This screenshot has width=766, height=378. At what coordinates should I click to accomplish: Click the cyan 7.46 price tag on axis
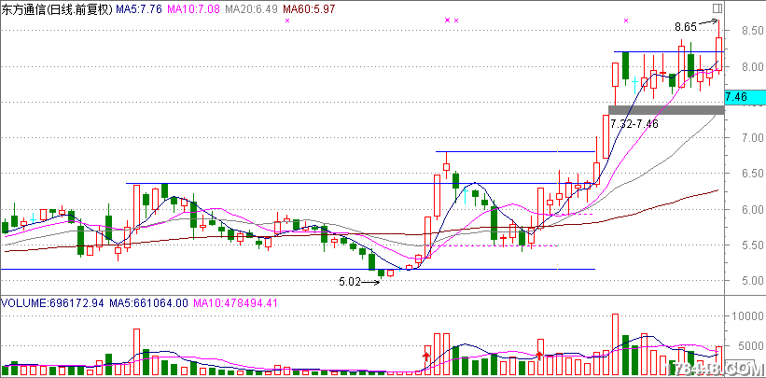(x=745, y=97)
